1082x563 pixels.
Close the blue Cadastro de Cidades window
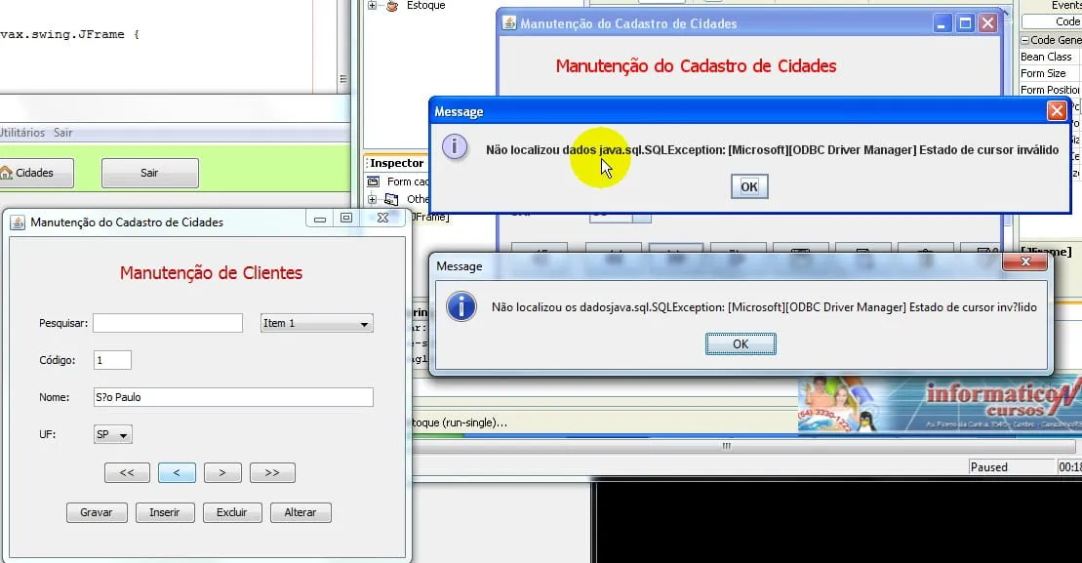[x=988, y=23]
